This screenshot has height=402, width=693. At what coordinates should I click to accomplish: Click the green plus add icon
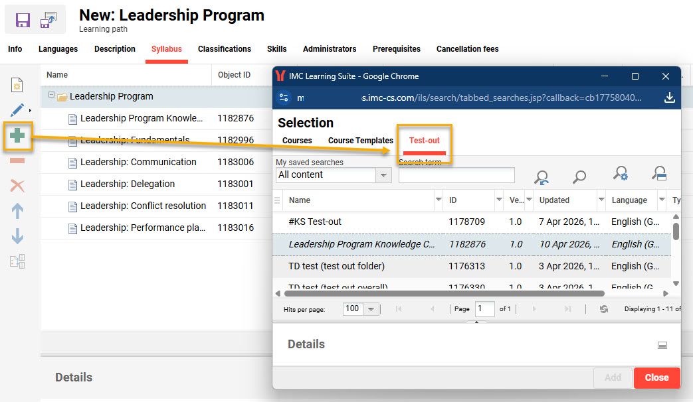point(18,136)
